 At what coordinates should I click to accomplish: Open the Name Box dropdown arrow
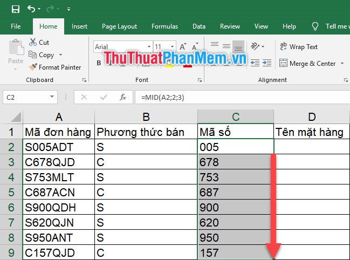[52, 97]
